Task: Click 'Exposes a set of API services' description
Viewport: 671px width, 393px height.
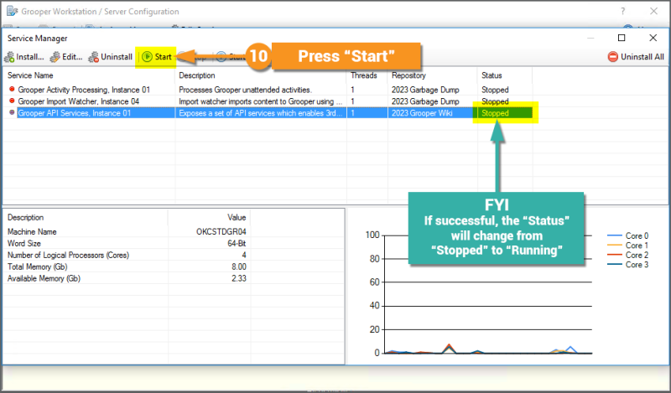Action: (260, 113)
